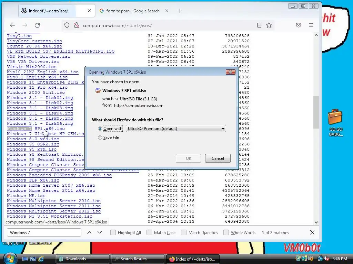
Task: Open Windows 11 Pro x64.iso link
Action: point(37,87)
